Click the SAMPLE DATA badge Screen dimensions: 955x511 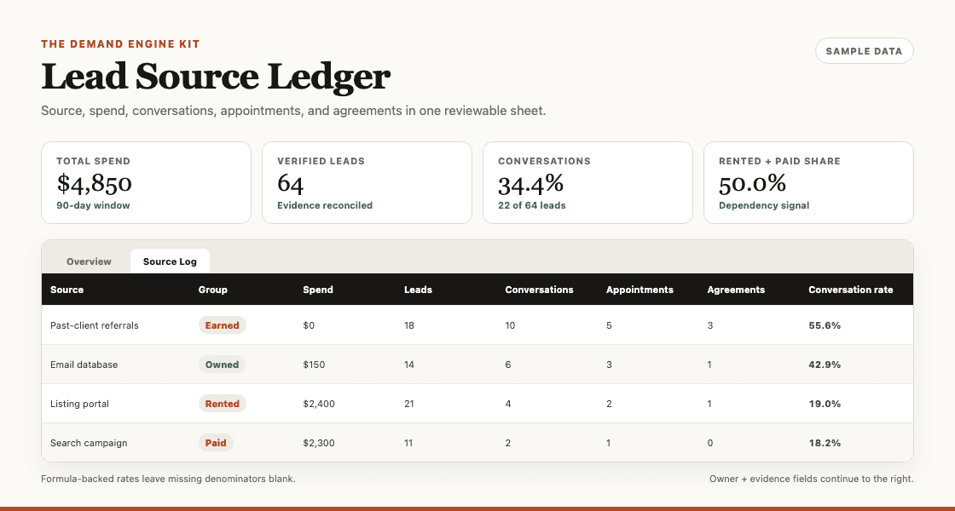tap(865, 51)
